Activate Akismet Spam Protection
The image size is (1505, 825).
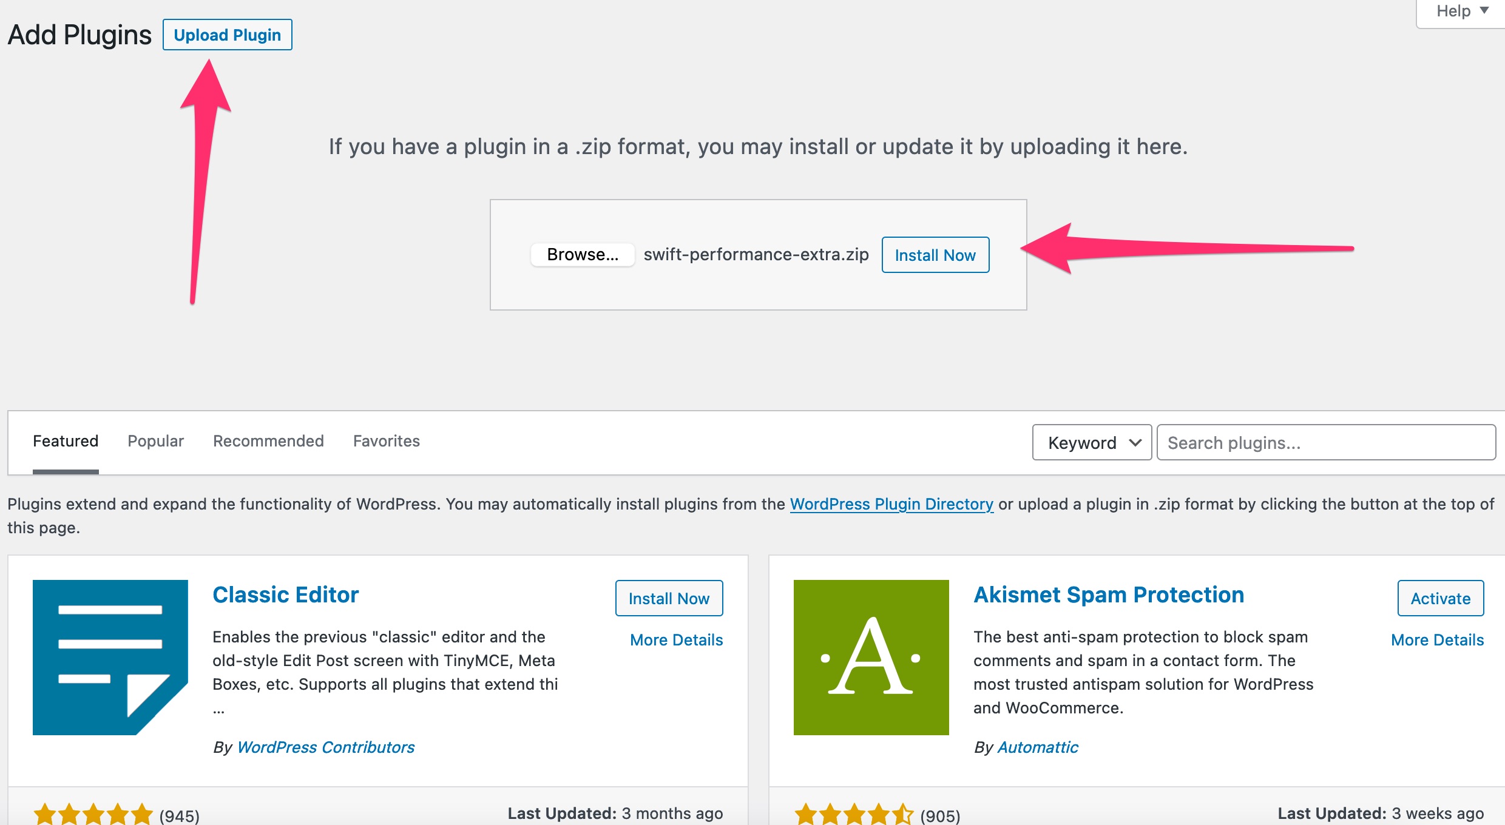tap(1441, 598)
